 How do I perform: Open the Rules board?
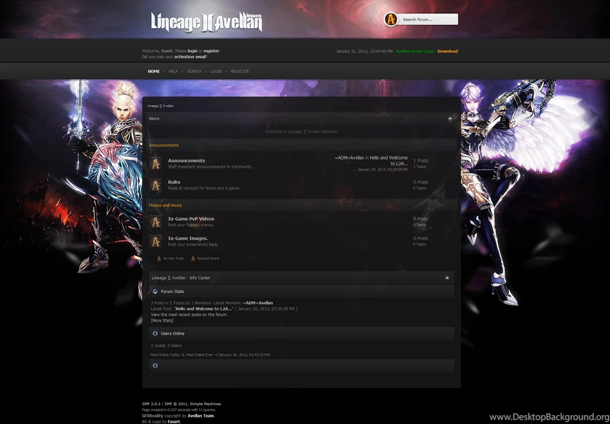[x=174, y=182]
